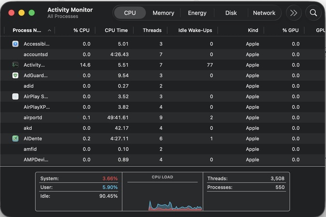This screenshot has height=217, width=326.
Task: Click the 0.1 CPU value for airportd
Action: (x=87, y=118)
